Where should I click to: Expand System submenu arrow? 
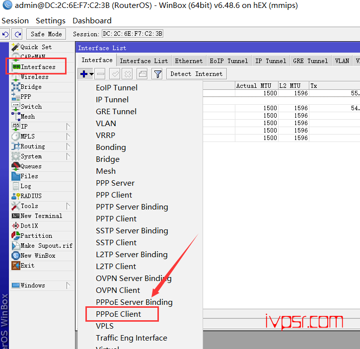pyautogui.click(x=68, y=156)
